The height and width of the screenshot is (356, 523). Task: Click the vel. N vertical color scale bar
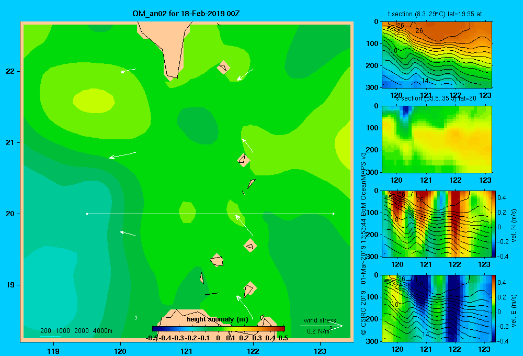tap(494, 224)
